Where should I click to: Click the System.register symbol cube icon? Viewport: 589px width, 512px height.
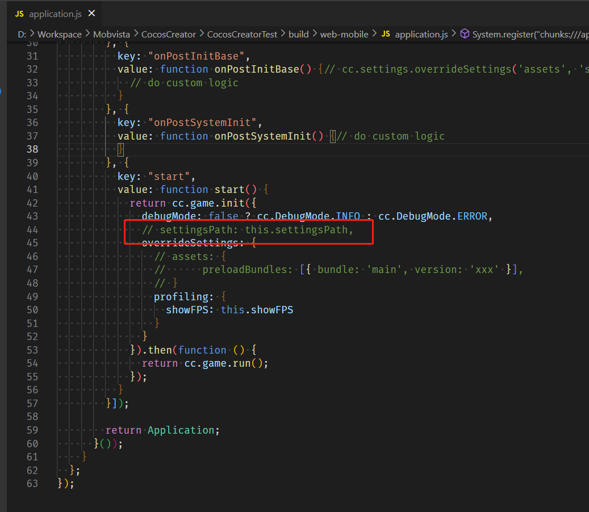pos(465,34)
